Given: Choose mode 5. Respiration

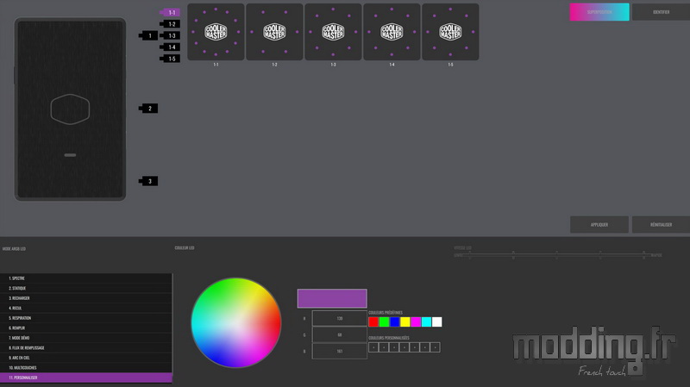Looking at the screenshot, I should 86,317.
